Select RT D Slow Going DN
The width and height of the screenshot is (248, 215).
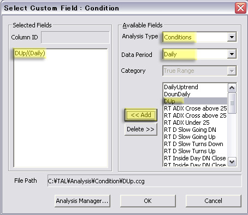[190, 130]
